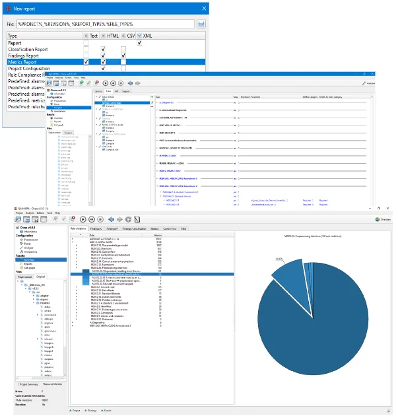
Task: Click the gray forward arrow in bottom window
Action: (x=120, y=219)
